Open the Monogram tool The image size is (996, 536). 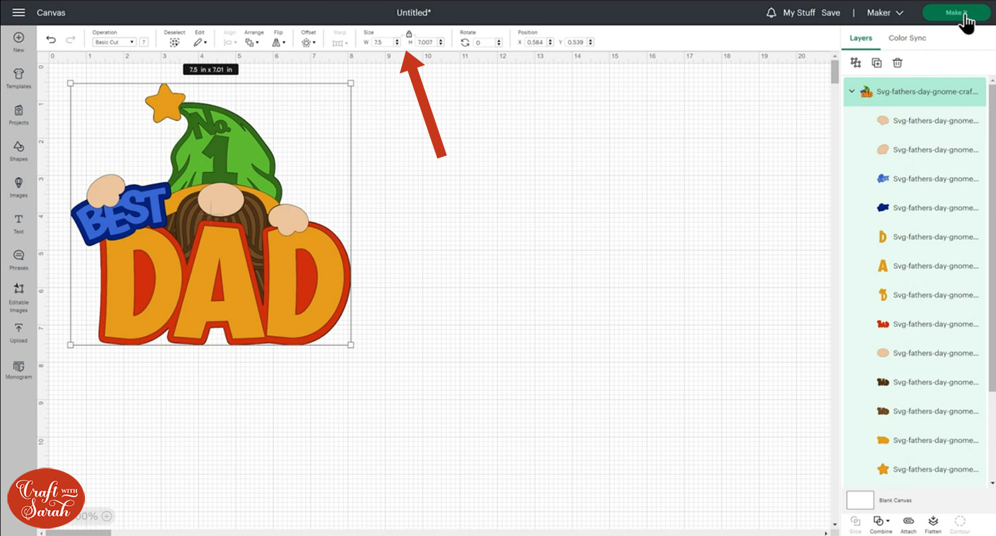coord(19,370)
